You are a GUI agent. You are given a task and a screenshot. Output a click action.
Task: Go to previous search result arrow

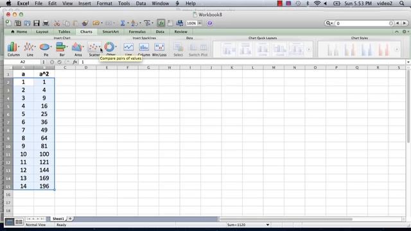pos(398,23)
